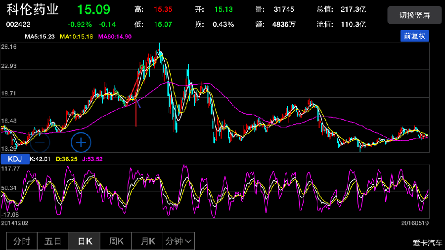The image size is (445, 250).
Task: Tap high price value 15.35
Action: [163, 9]
